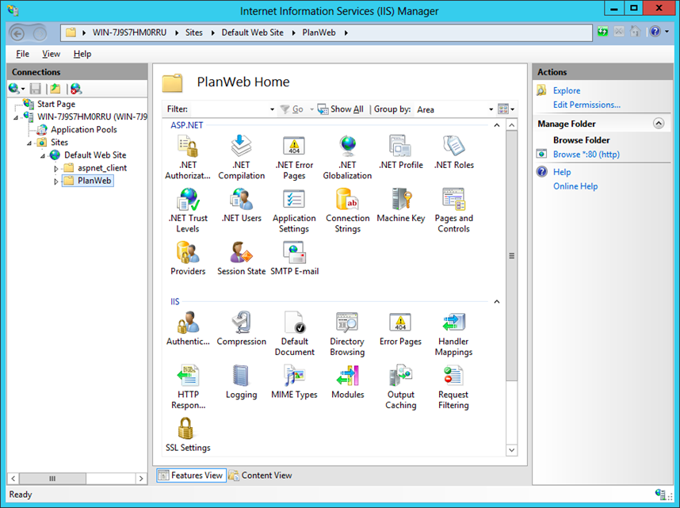The width and height of the screenshot is (680, 508).
Task: Expand the aspnet_client tree node
Action: point(56,168)
